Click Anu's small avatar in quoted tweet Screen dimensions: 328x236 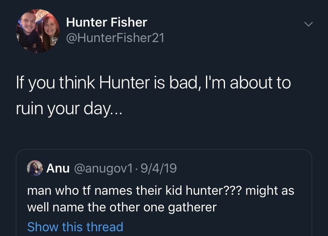(x=35, y=169)
